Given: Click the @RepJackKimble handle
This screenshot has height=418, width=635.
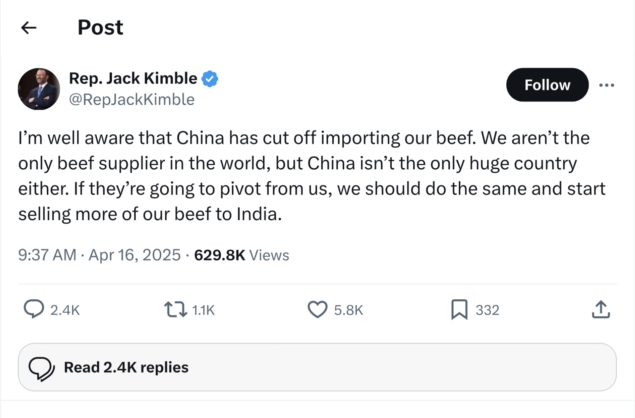Looking at the screenshot, I should (132, 100).
